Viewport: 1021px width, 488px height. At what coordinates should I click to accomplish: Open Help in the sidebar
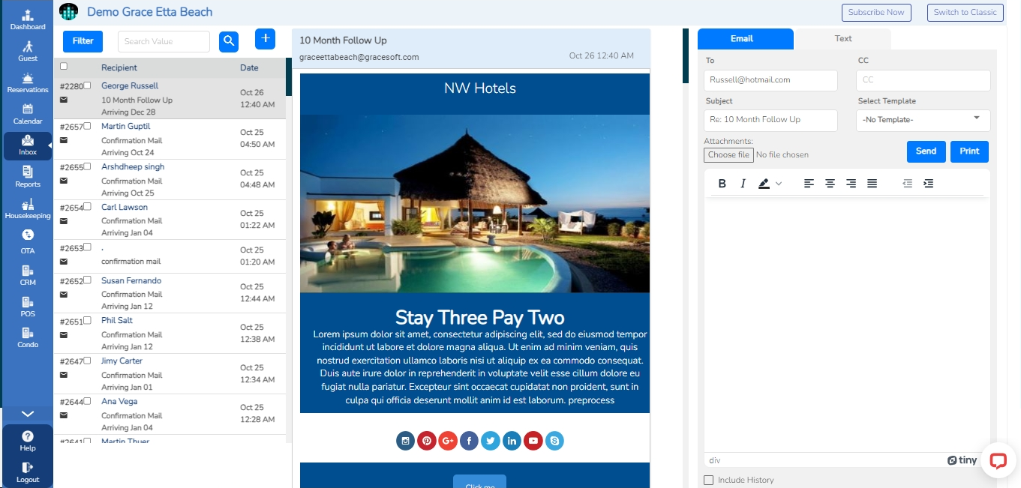[x=28, y=441]
